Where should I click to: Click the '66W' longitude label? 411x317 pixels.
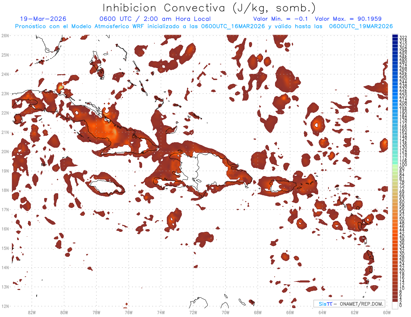point(290,312)
